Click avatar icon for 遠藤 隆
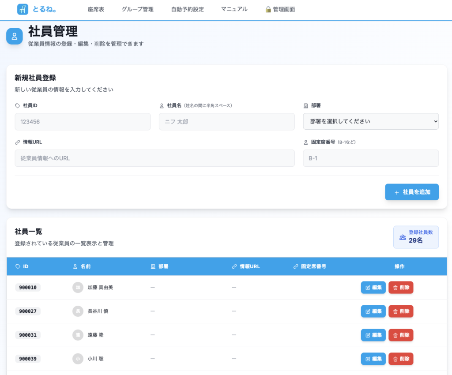This screenshot has width=452, height=375. (78, 335)
